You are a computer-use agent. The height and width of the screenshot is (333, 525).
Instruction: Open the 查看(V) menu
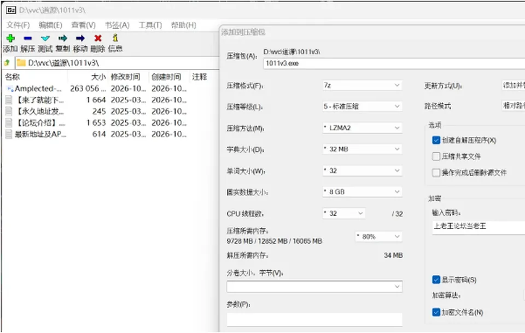(x=83, y=25)
